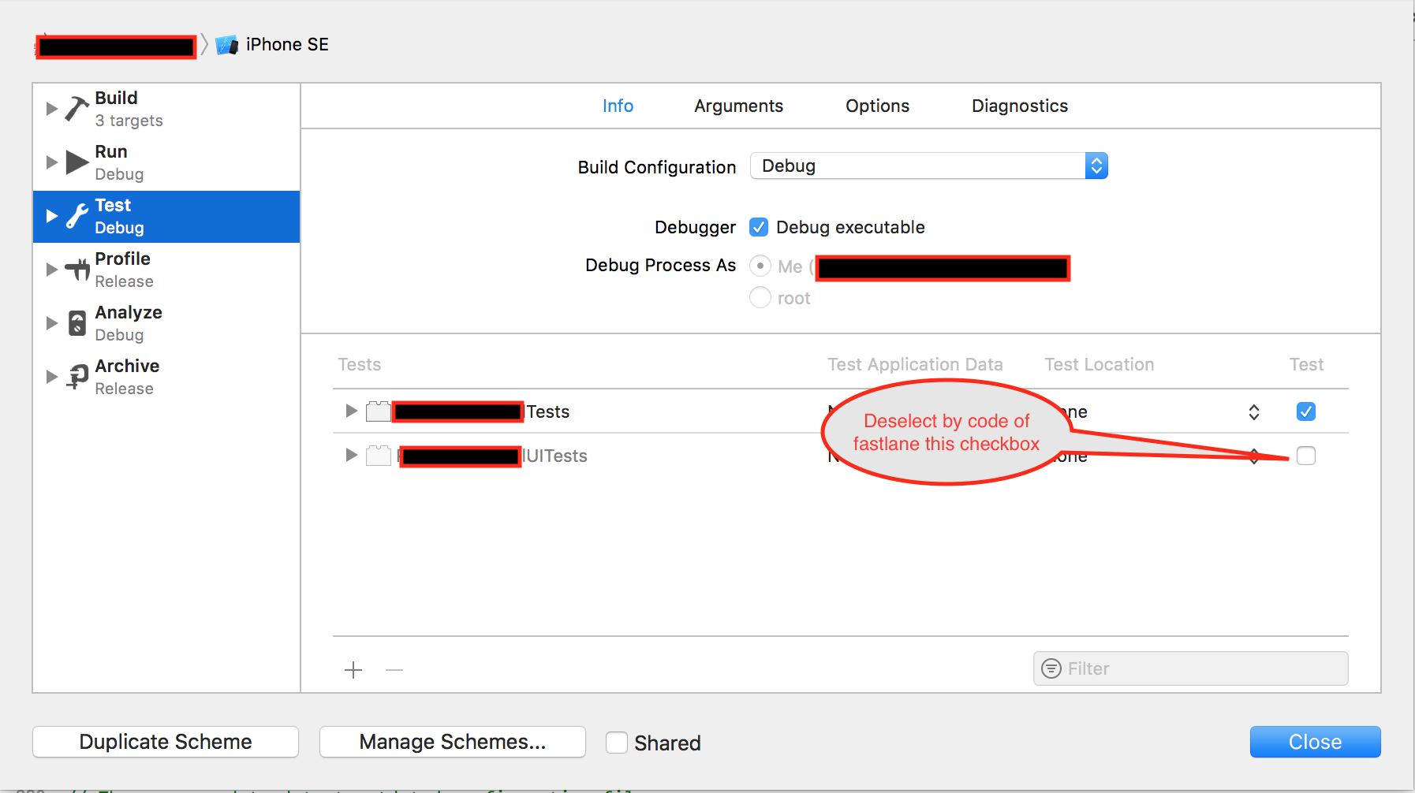Expand the Tests disclosure triangle
Viewport: 1415px width, 793px height.
[351, 411]
